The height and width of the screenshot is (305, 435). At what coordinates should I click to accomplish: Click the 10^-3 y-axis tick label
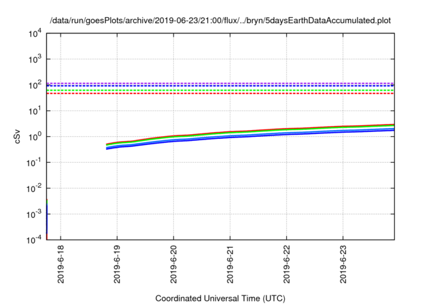pos(35,214)
